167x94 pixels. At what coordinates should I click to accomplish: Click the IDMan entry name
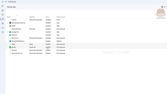[x=14, y=26]
